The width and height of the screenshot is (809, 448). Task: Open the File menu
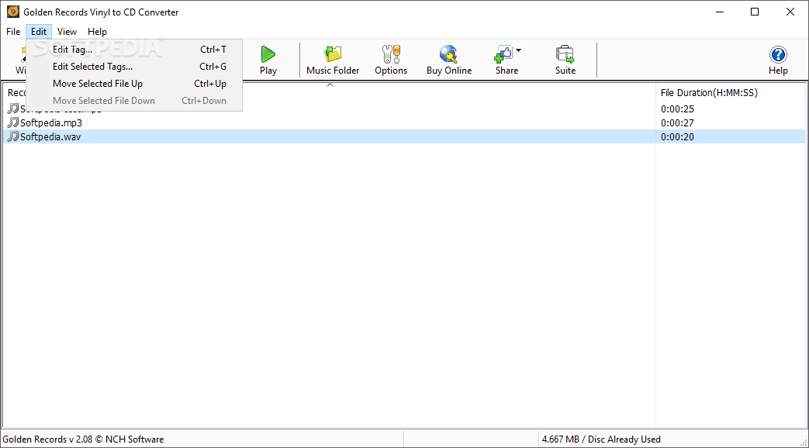click(x=13, y=32)
